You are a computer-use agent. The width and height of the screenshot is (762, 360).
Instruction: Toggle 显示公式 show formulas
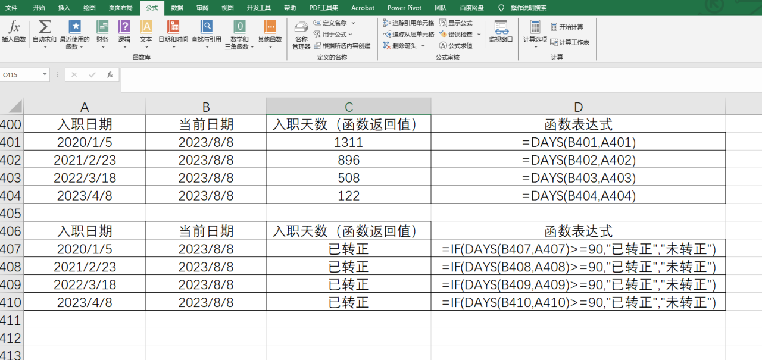pos(456,23)
